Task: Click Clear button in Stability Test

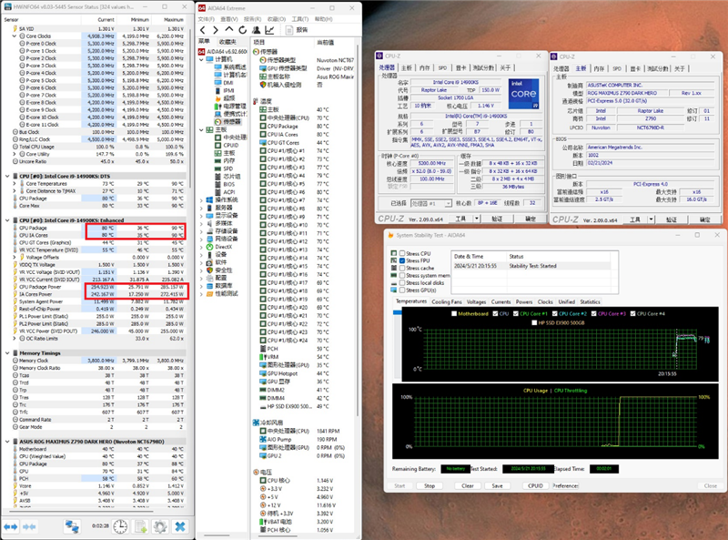Action: (468, 485)
